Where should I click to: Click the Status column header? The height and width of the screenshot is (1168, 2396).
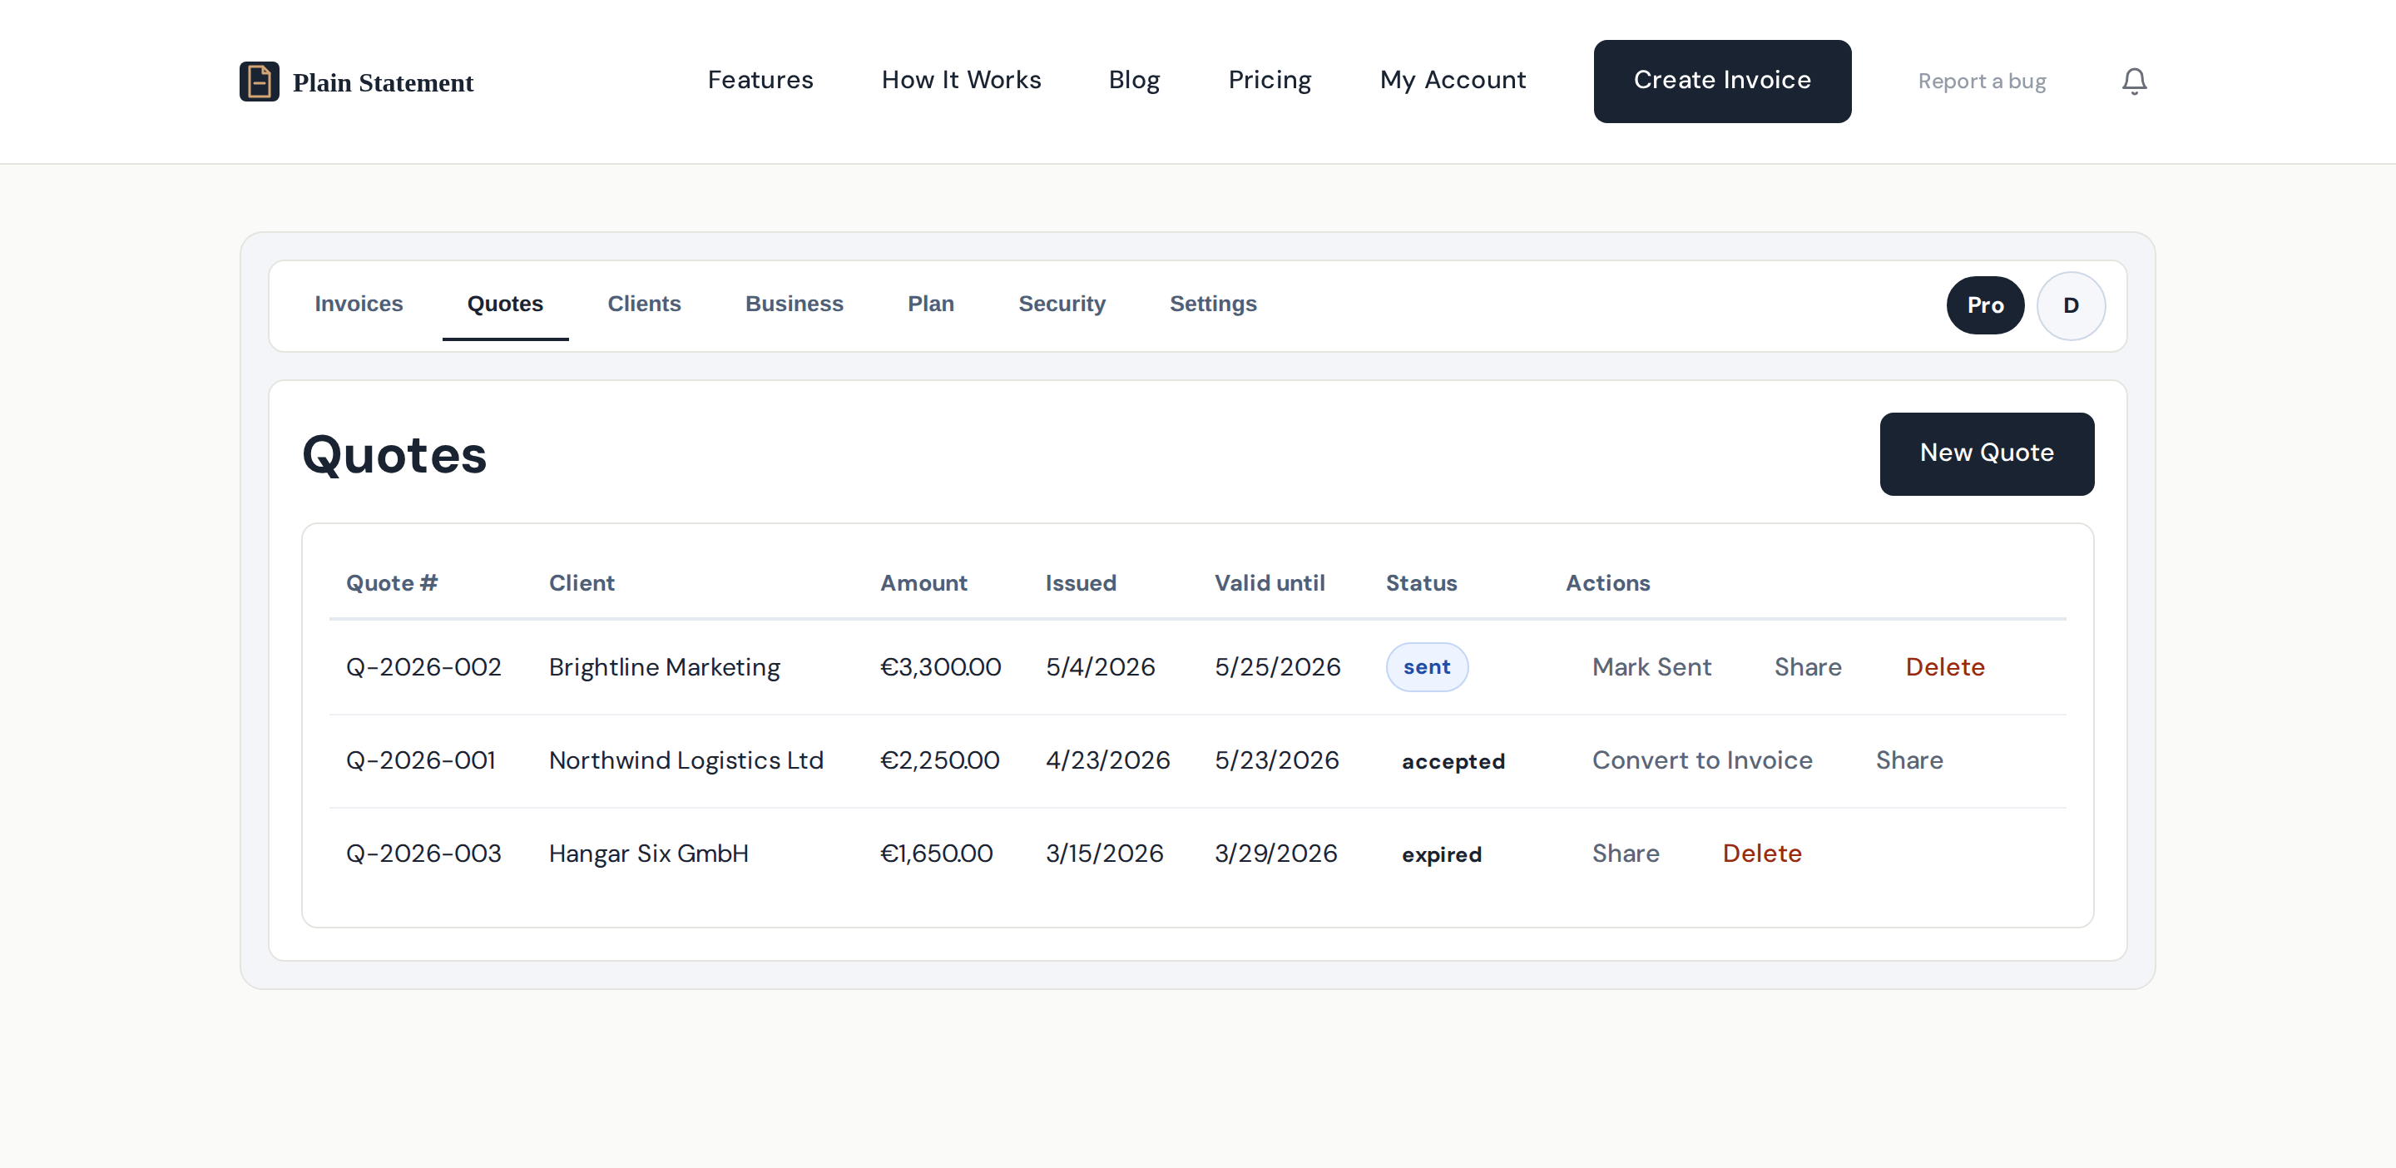(x=1420, y=583)
